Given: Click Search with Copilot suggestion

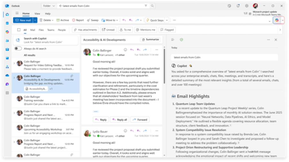Looking at the screenshot, I should click(45, 40).
